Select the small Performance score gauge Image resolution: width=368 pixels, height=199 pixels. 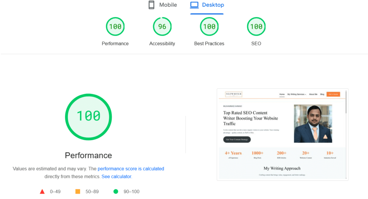(x=115, y=27)
